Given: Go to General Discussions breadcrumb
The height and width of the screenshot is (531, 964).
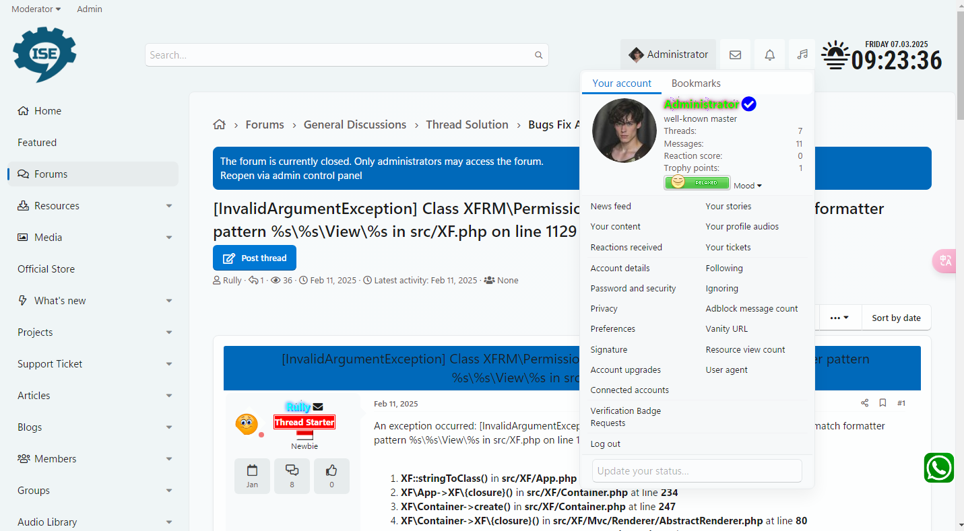Looking at the screenshot, I should click(355, 125).
